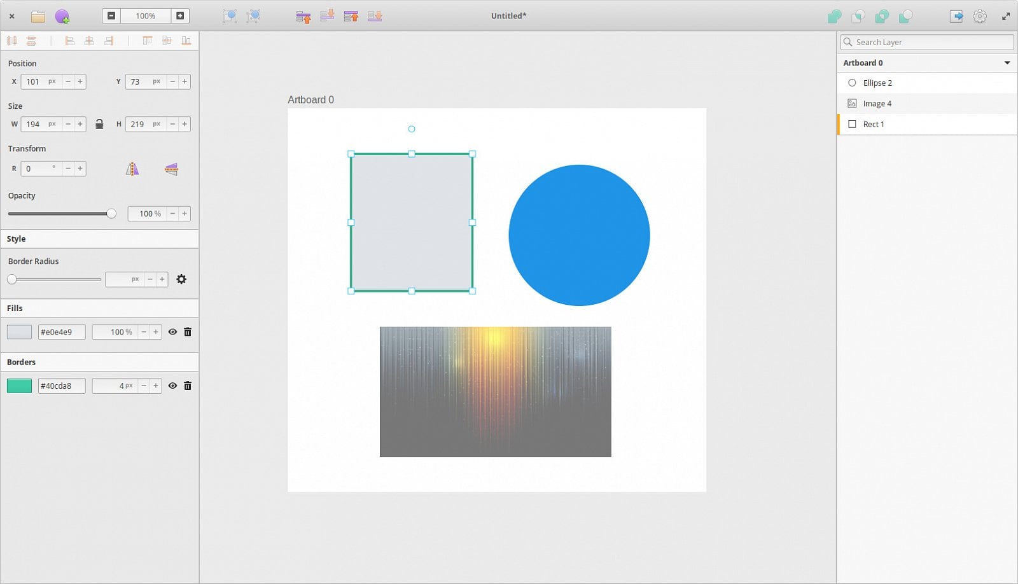This screenshot has height=584, width=1018.
Task: Flip the selection vertically
Action: 171,169
